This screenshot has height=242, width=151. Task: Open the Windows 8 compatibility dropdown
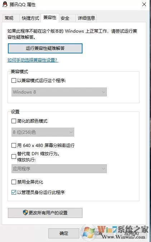tap(59, 92)
